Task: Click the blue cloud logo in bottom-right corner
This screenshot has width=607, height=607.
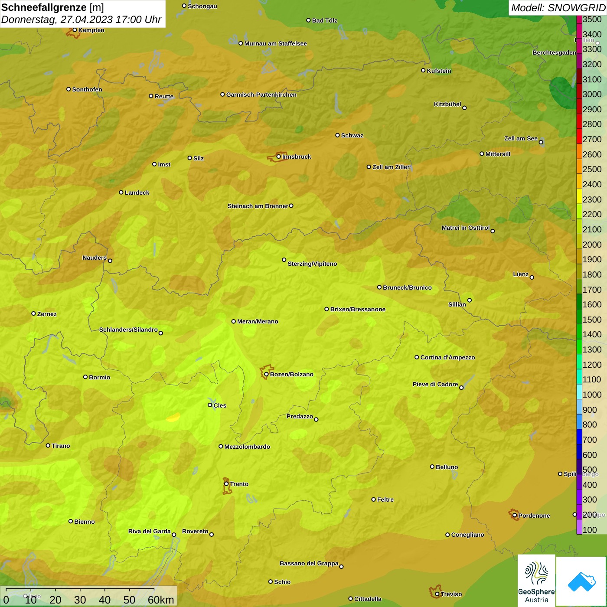Action: (x=581, y=581)
